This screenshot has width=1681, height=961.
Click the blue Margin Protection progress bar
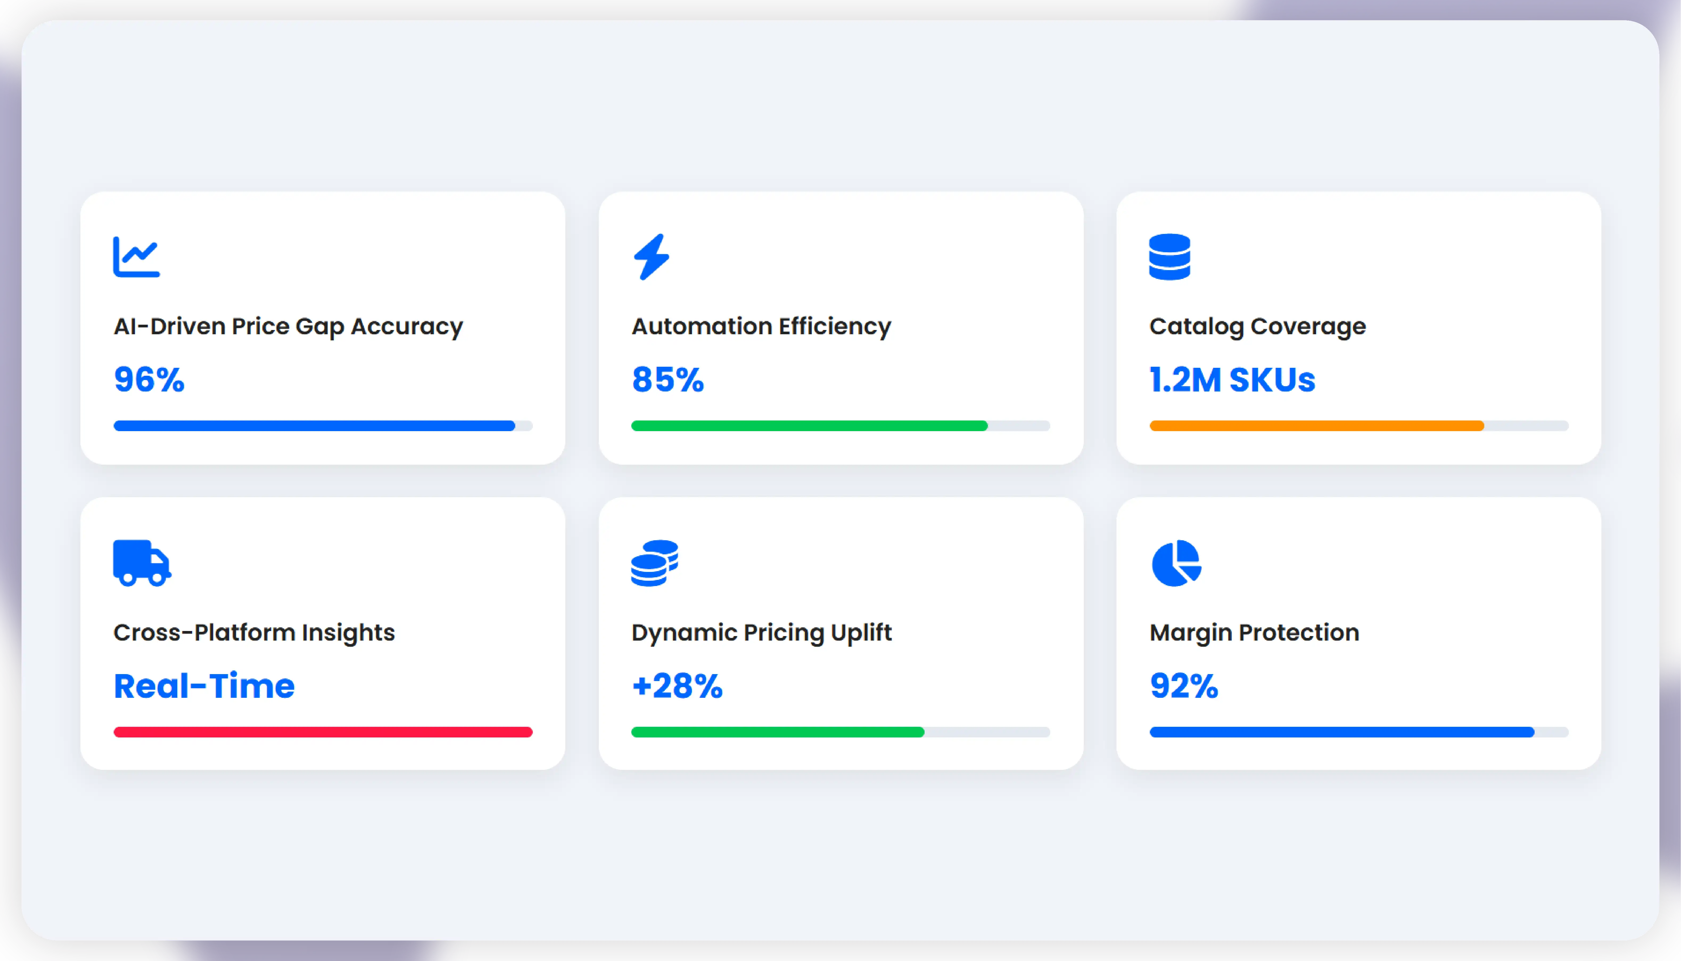point(1341,732)
